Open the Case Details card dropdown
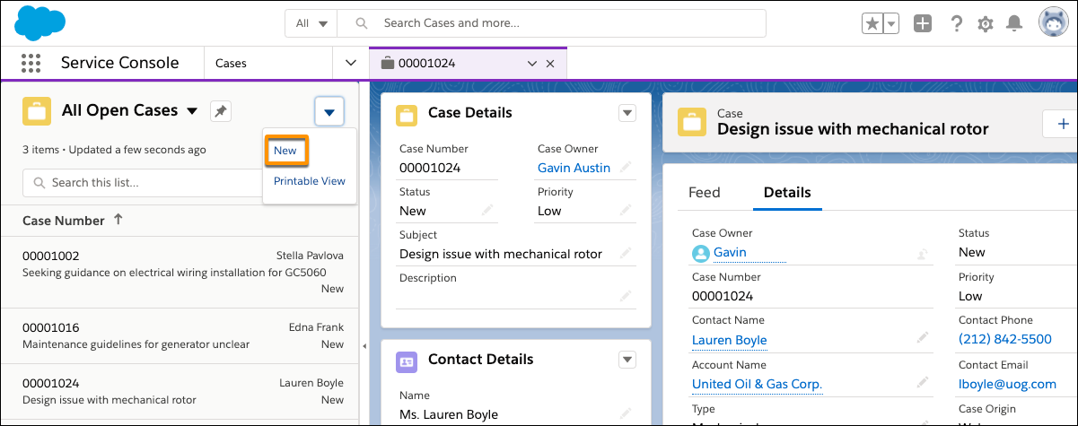The height and width of the screenshot is (426, 1078). click(x=627, y=113)
